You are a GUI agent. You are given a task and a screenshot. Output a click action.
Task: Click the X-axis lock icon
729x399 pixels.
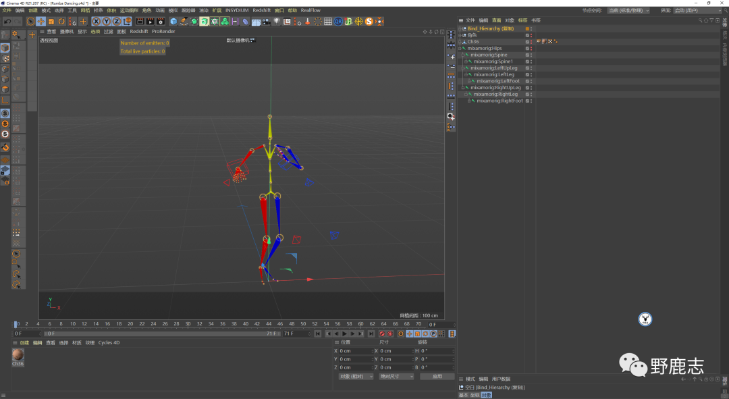coord(96,22)
